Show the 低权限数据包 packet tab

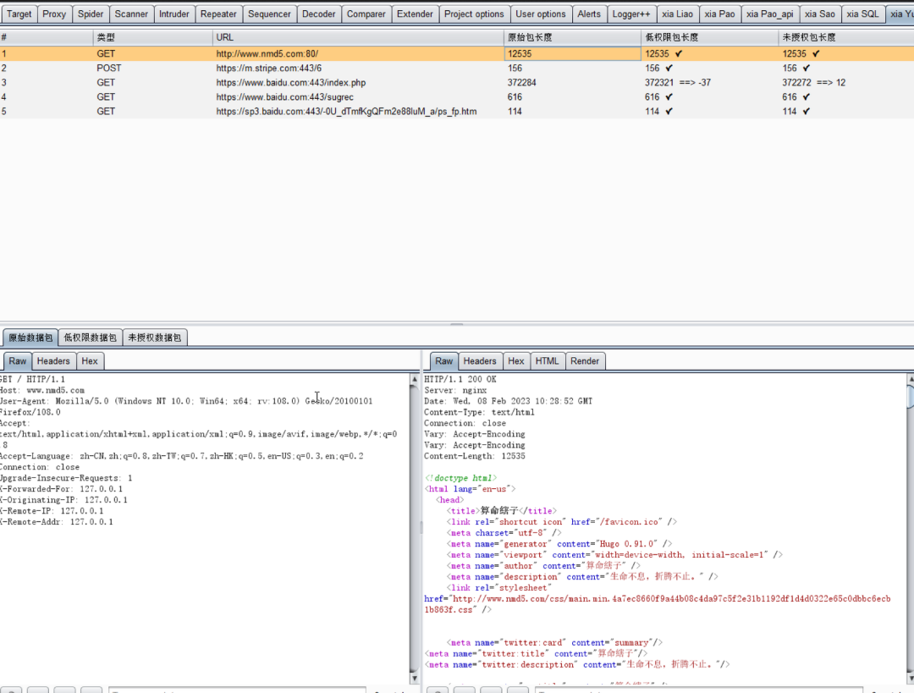[91, 338]
